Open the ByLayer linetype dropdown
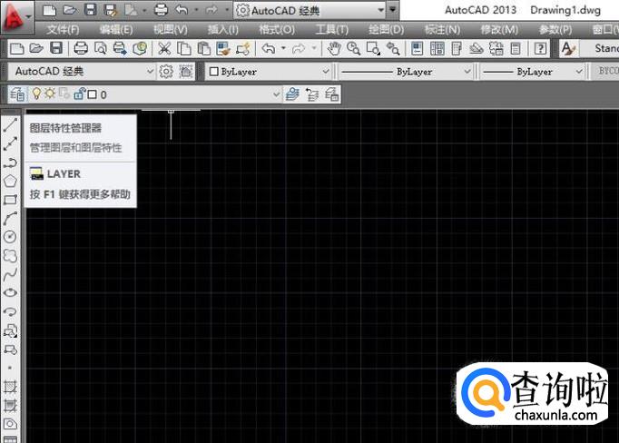619x443 pixels. 406,72
